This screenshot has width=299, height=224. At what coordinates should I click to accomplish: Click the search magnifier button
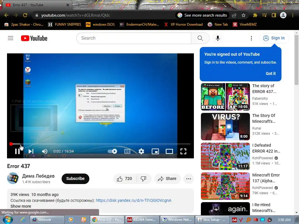pos(200,38)
